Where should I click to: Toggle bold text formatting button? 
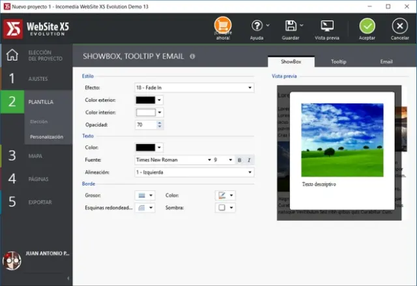tap(239, 160)
